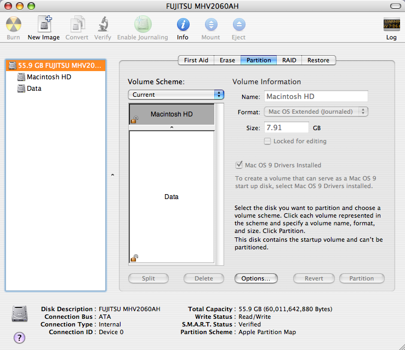Click the large disk icon beside Disk Description
This screenshot has width=405, height=350.
20,314
